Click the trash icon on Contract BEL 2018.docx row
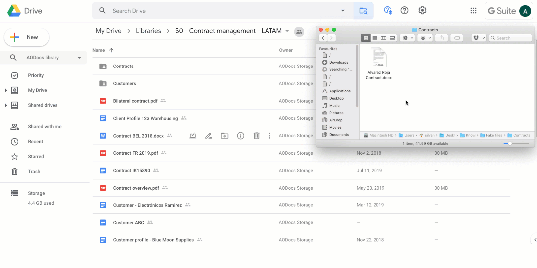This screenshot has height=268, width=537. click(257, 136)
